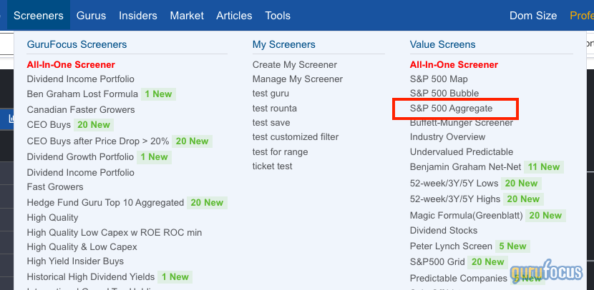Select the Insiders menu item
594x290 pixels.
(x=138, y=15)
